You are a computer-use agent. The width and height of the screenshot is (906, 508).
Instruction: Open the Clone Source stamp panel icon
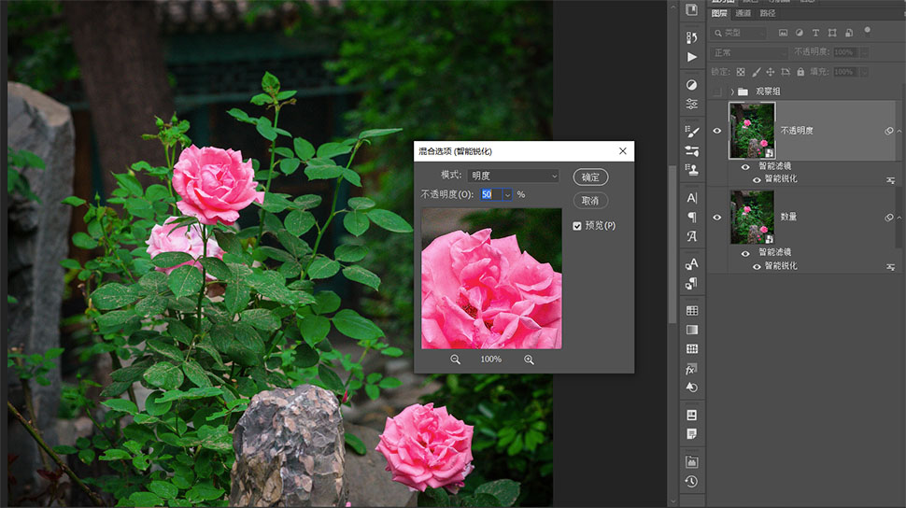point(691,170)
